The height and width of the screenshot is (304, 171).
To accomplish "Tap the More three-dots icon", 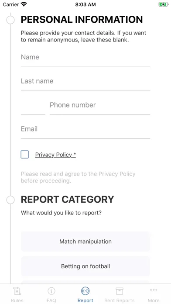I will point(154,290).
